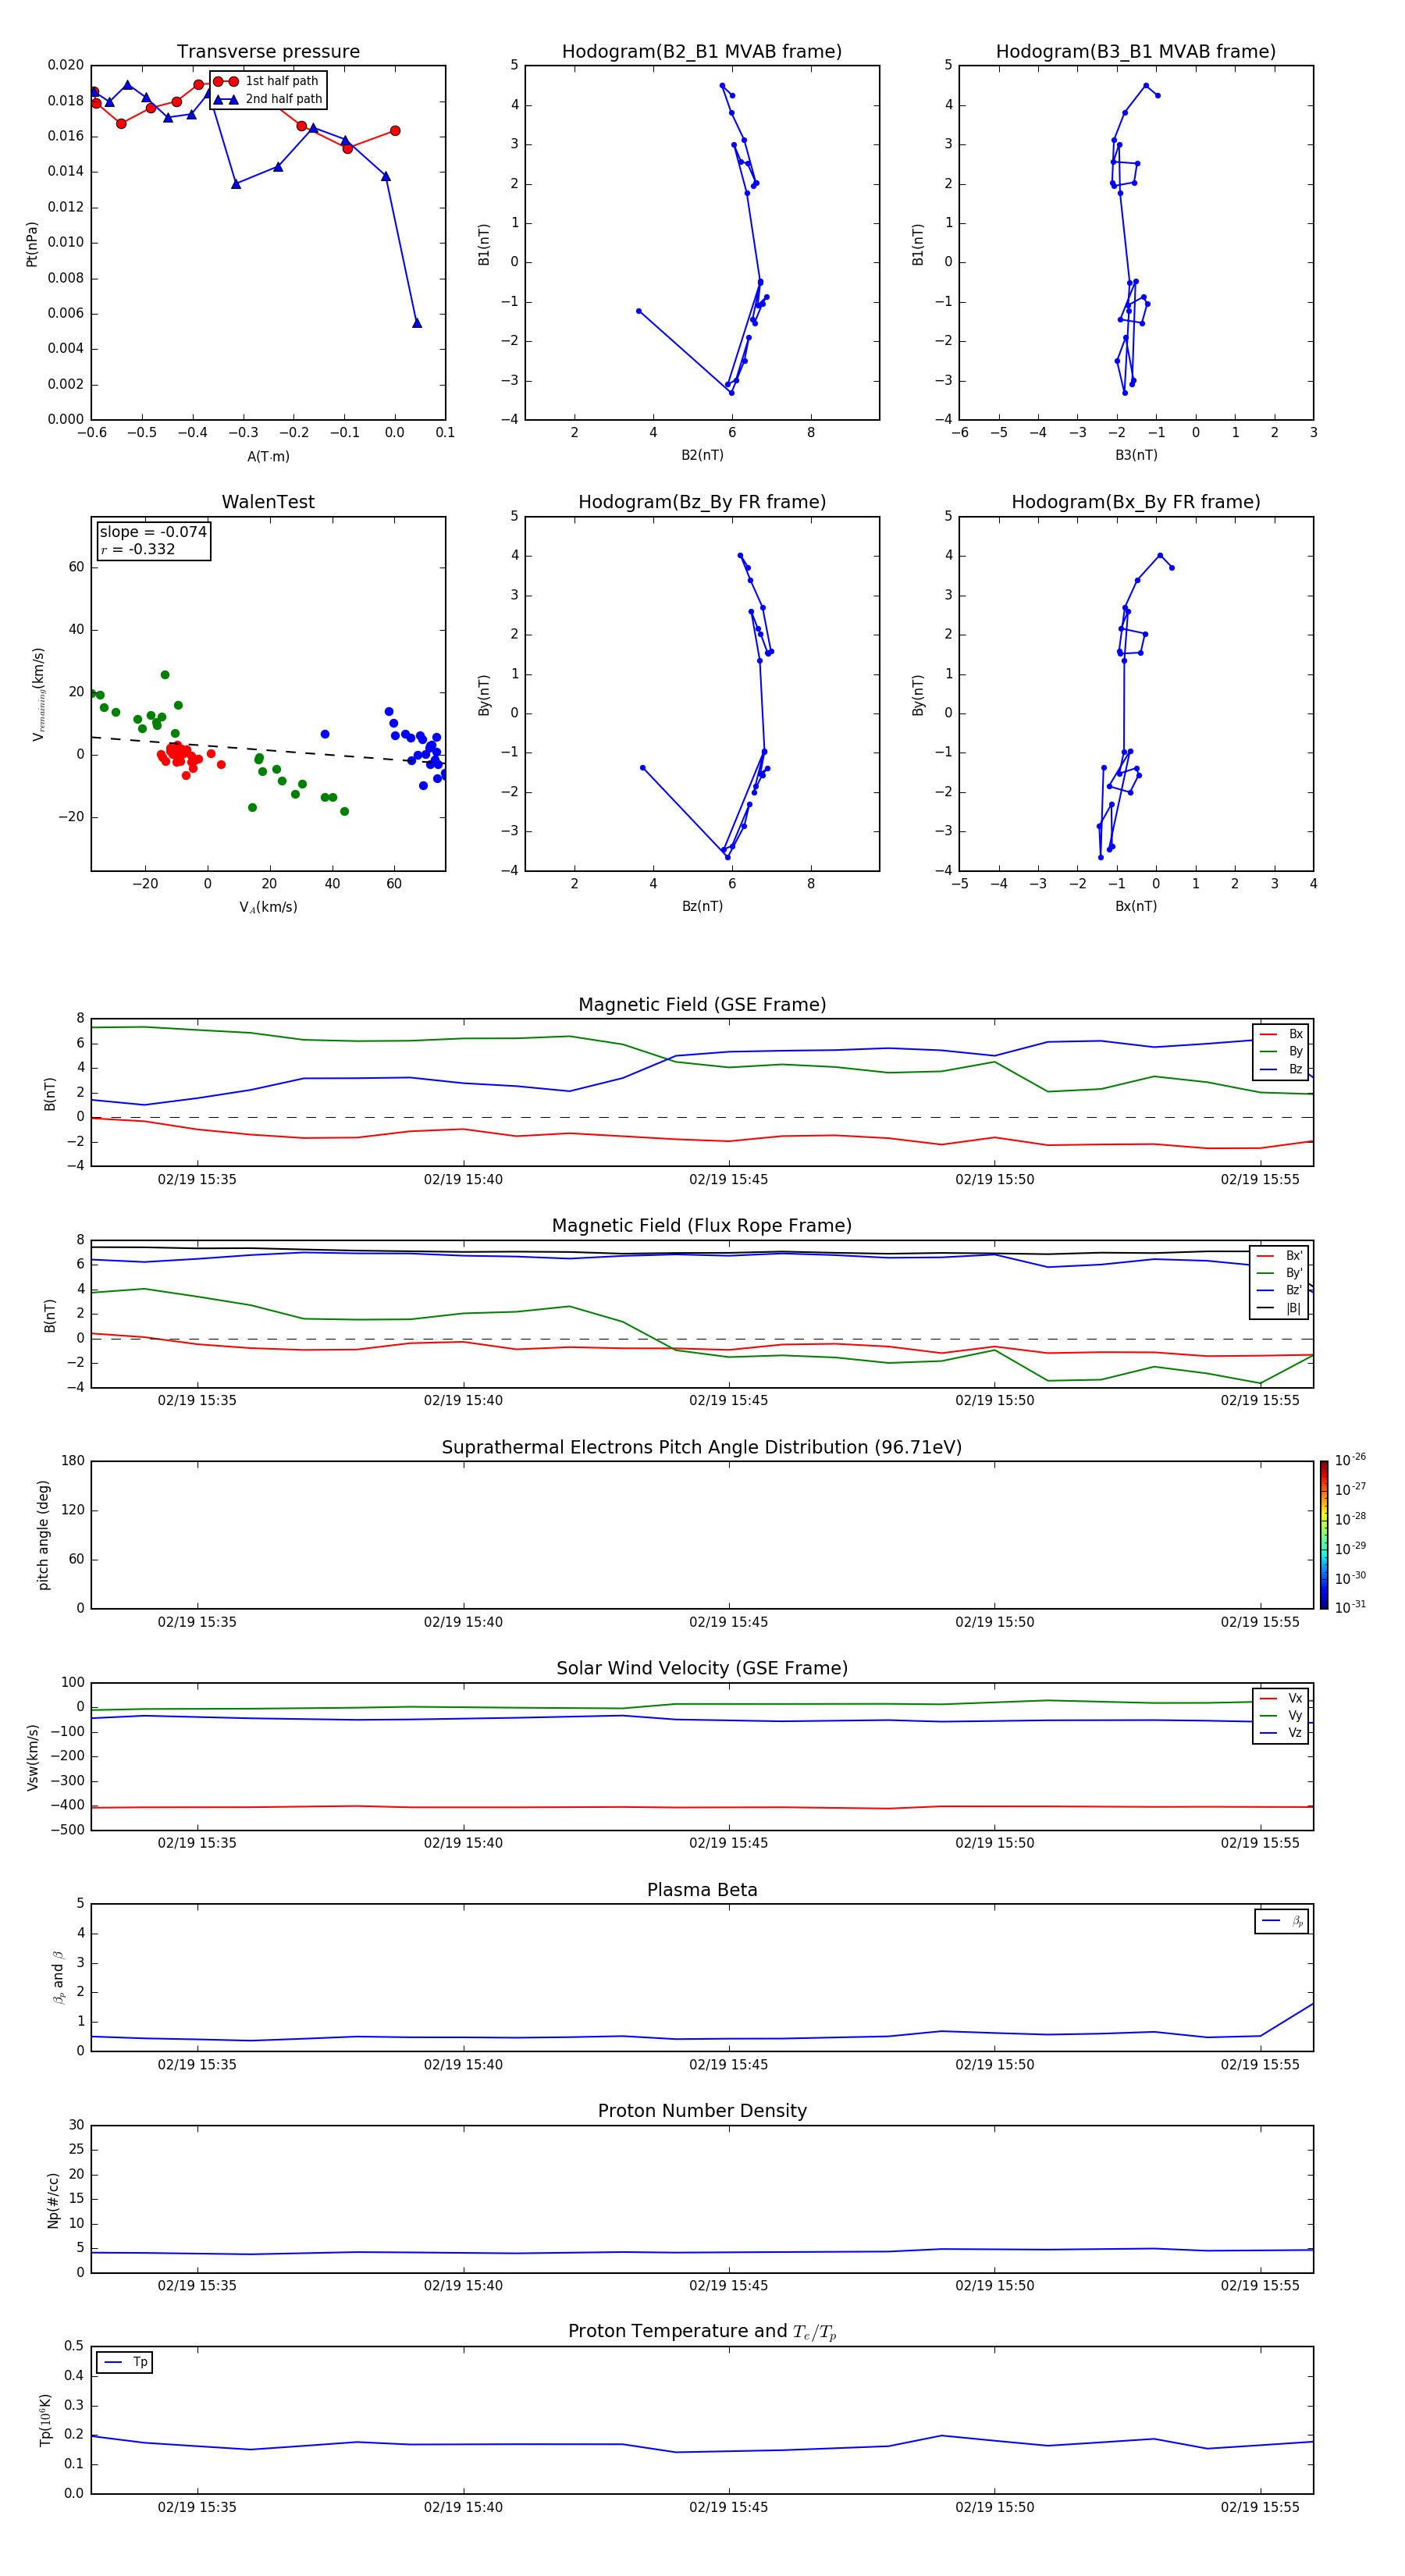This screenshot has height=2576, width=1405.
Task: Click the dashed fit line in WalenTest plot
Action: click(x=268, y=750)
